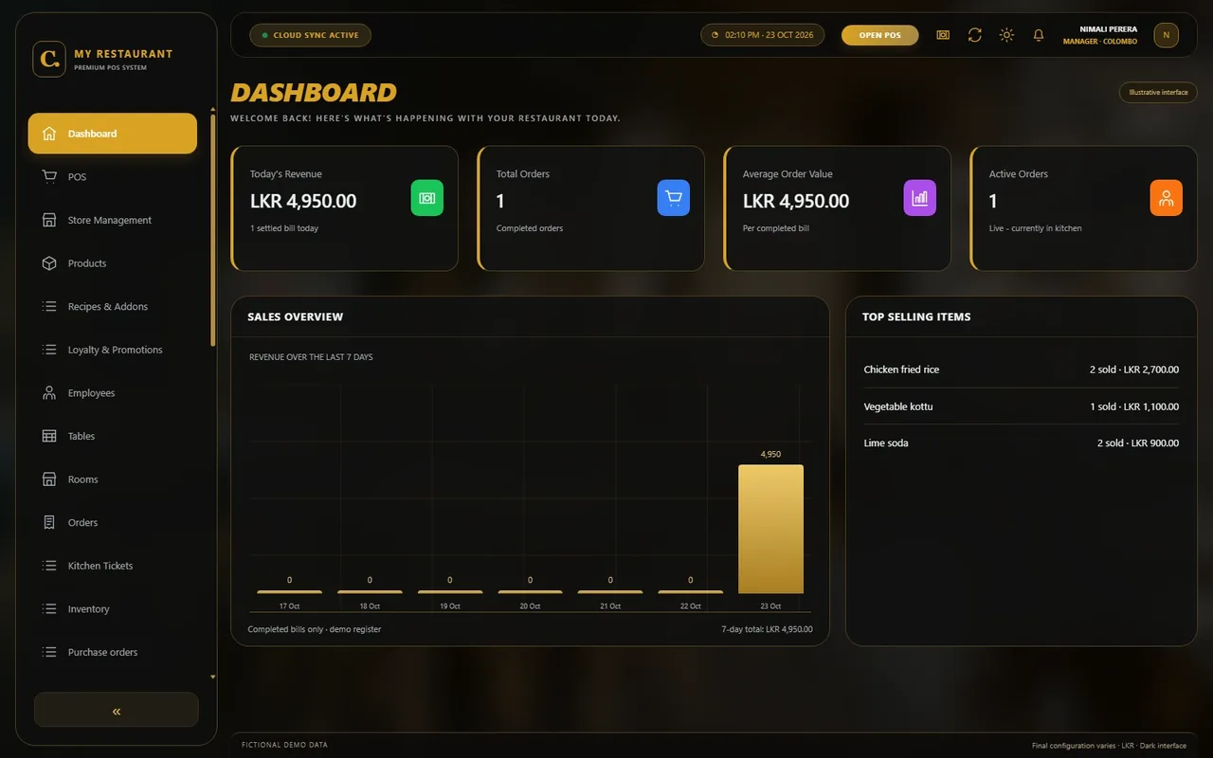Toggle light theme with the sun icon
1213x758 pixels.
(1006, 35)
